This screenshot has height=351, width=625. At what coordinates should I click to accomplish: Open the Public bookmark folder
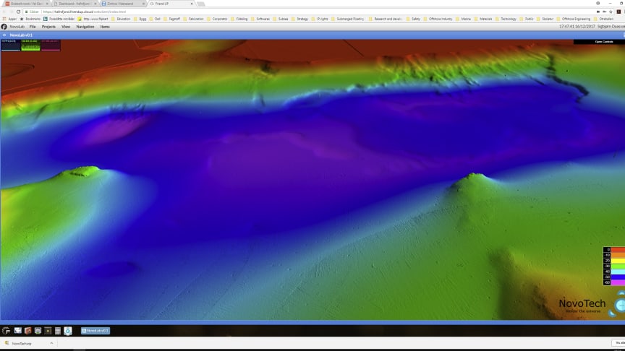tap(527, 19)
